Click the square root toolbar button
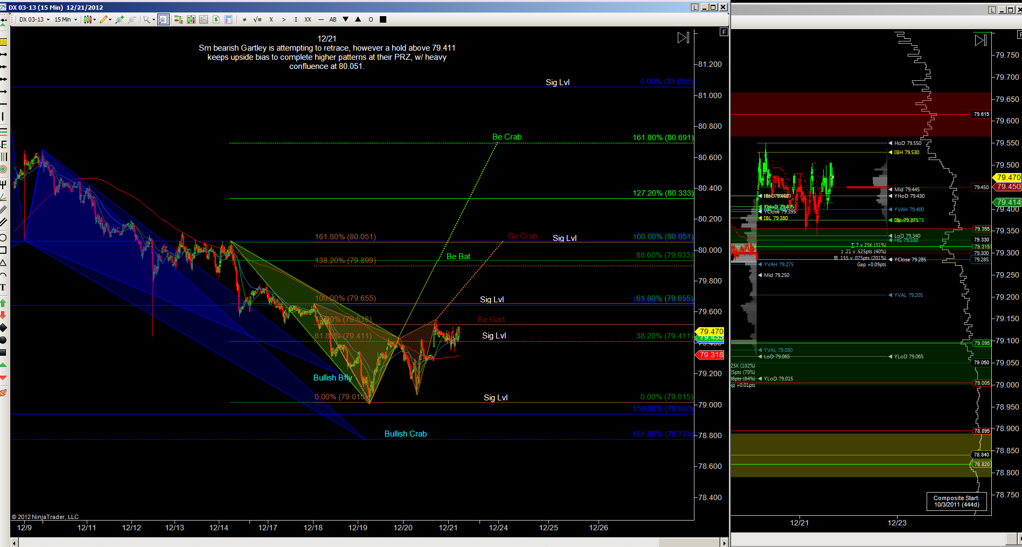 257,19
